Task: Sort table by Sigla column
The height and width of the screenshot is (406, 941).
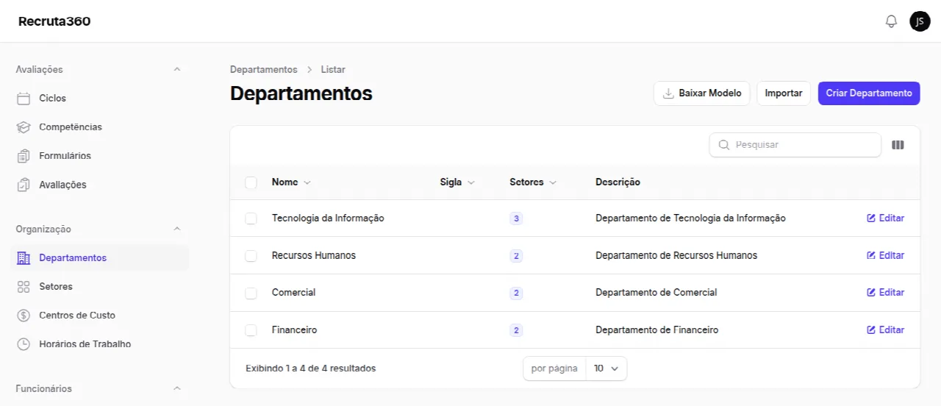Action: click(x=457, y=182)
